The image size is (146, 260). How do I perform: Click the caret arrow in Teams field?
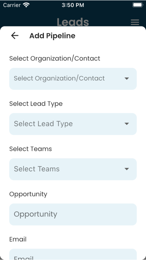click(x=127, y=169)
